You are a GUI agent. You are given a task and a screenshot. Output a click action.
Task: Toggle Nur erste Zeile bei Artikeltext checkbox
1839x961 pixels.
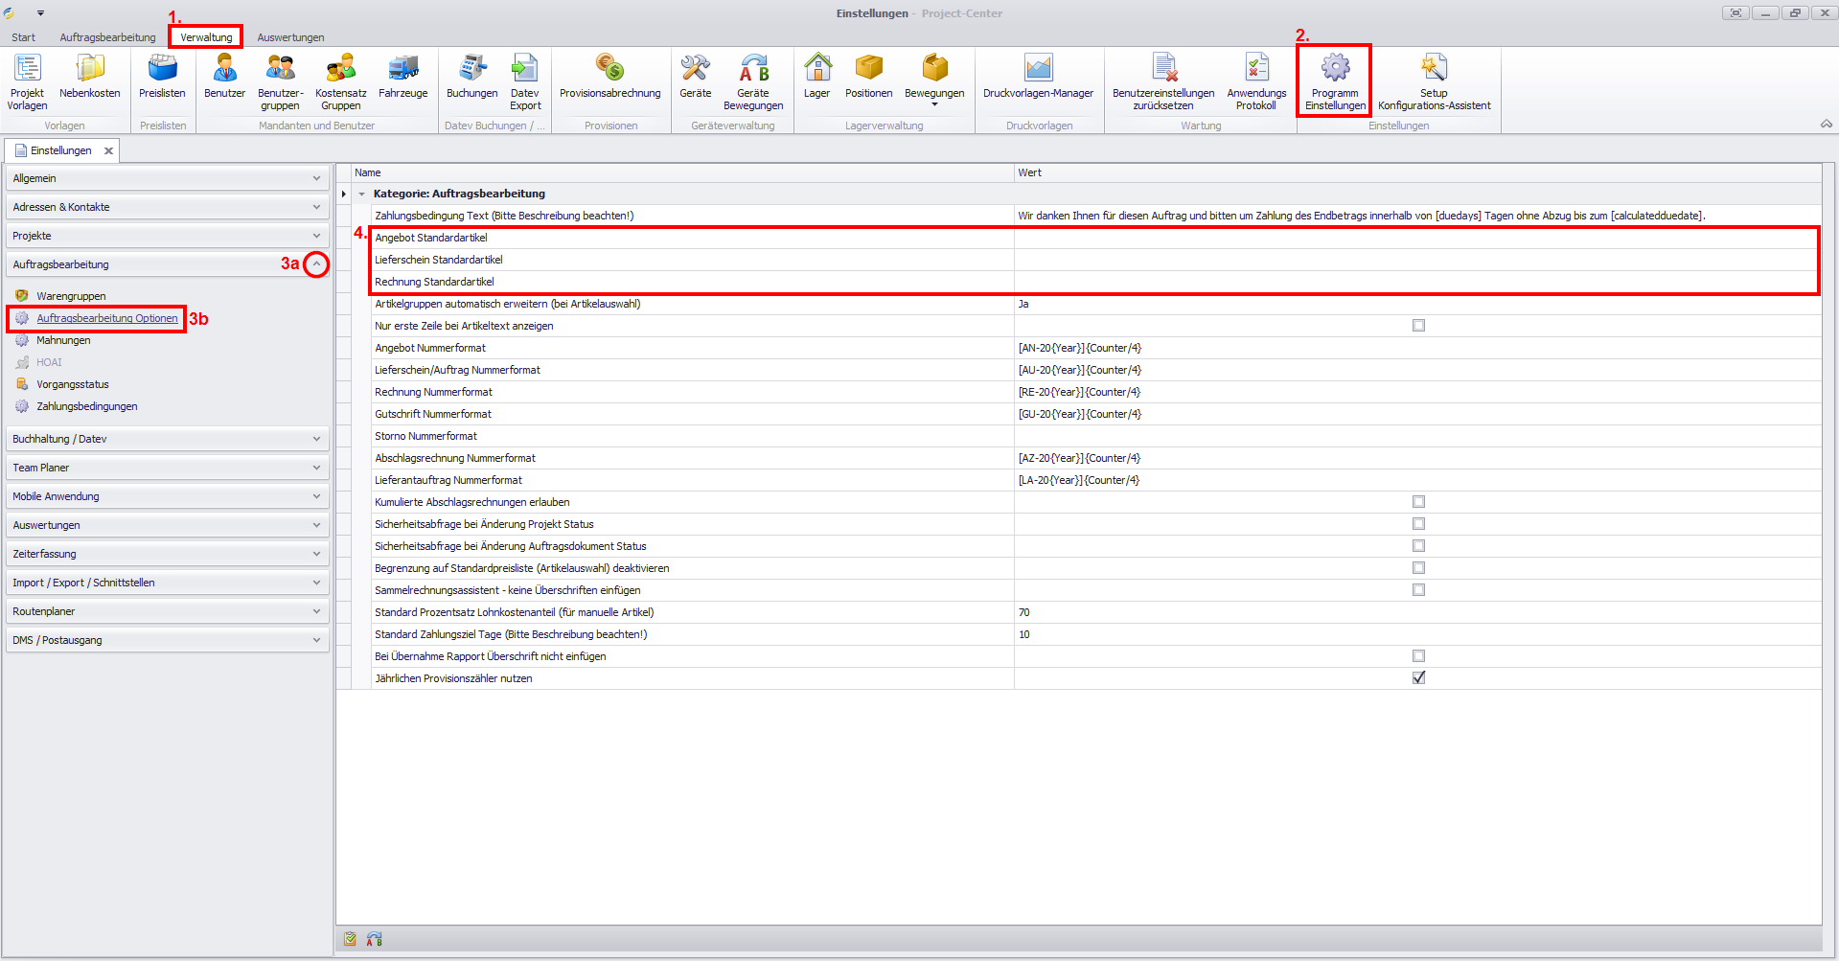click(x=1418, y=326)
